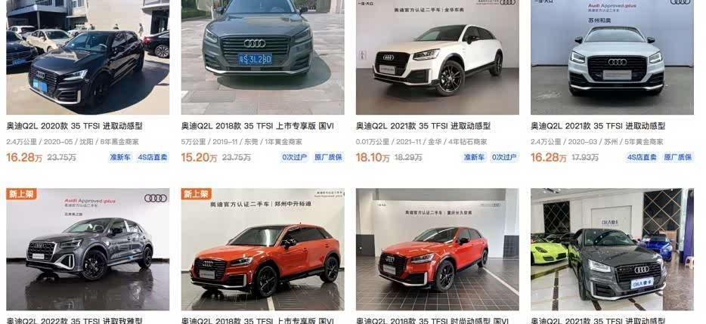Open red Audi photo on tiled showroom floor

click(x=437, y=249)
